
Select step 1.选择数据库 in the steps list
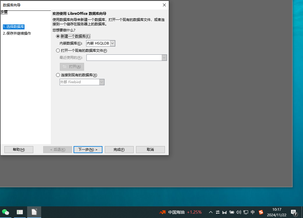pos(13,27)
